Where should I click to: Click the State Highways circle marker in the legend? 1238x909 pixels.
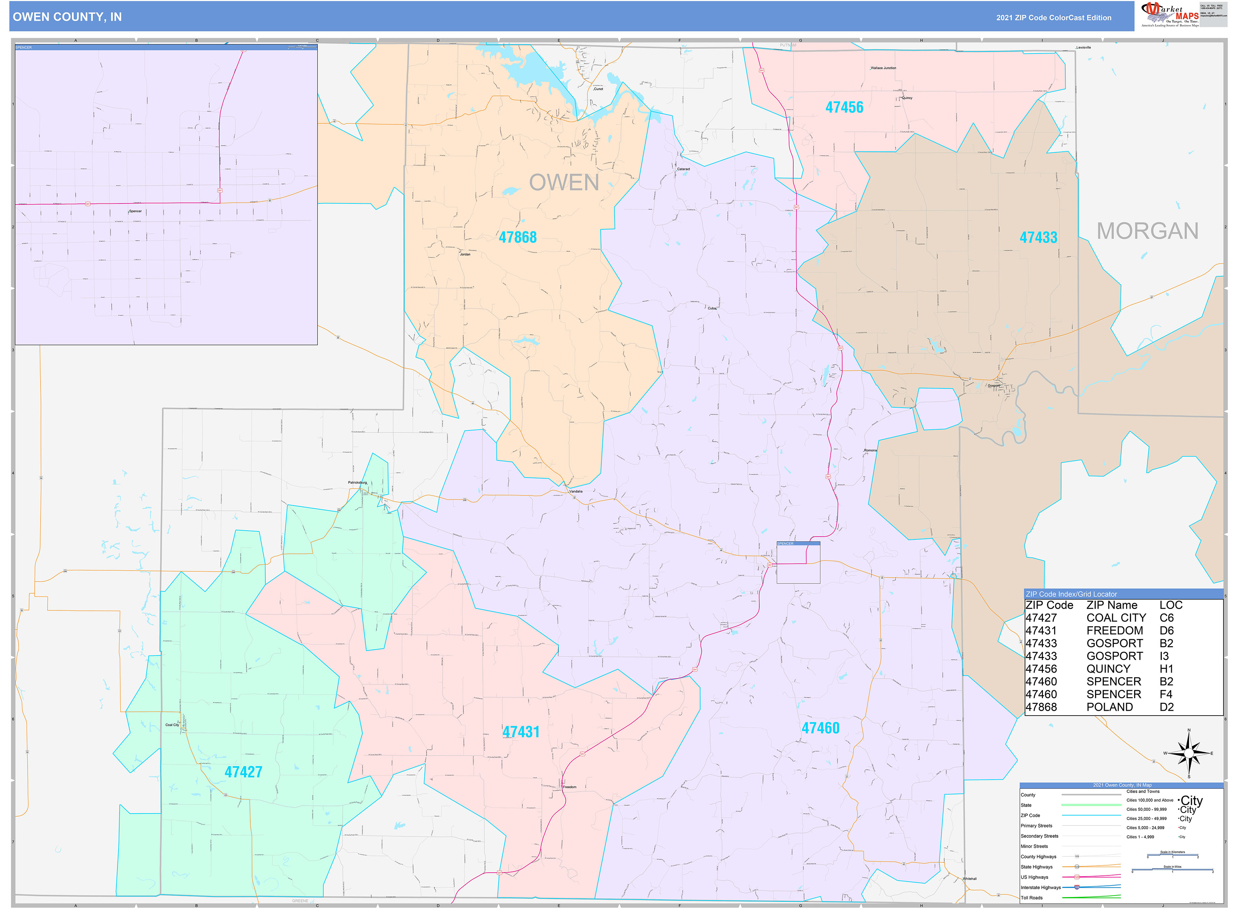(1077, 867)
